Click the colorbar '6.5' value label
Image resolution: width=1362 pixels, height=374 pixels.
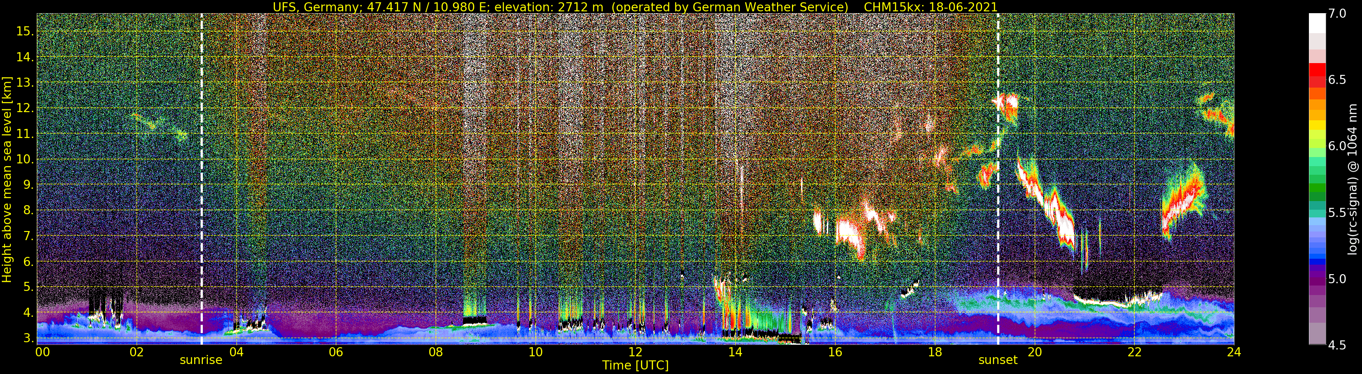tap(1337, 80)
